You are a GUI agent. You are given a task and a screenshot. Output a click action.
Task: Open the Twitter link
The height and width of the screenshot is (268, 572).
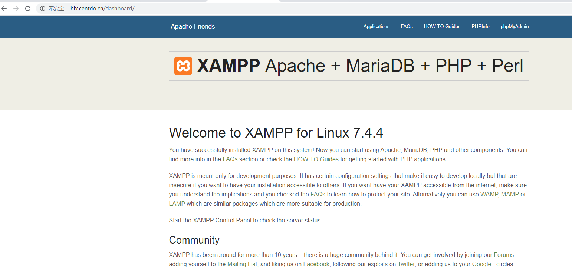(406, 264)
